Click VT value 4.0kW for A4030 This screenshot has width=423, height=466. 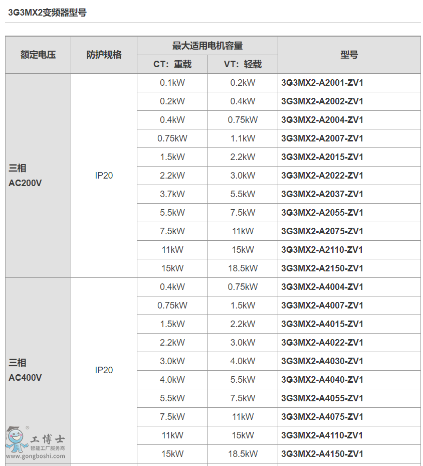coord(243,361)
